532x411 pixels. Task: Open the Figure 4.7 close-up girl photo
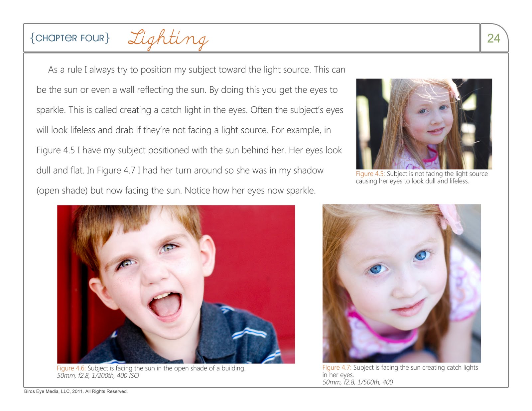point(402,283)
